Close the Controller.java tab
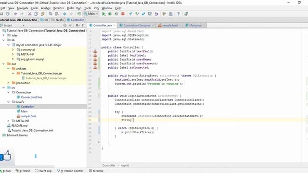 [114, 25]
